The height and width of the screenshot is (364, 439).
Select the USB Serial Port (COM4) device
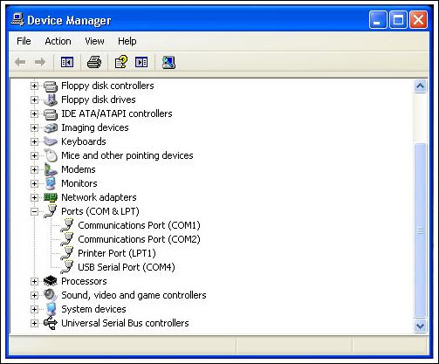pos(127,267)
